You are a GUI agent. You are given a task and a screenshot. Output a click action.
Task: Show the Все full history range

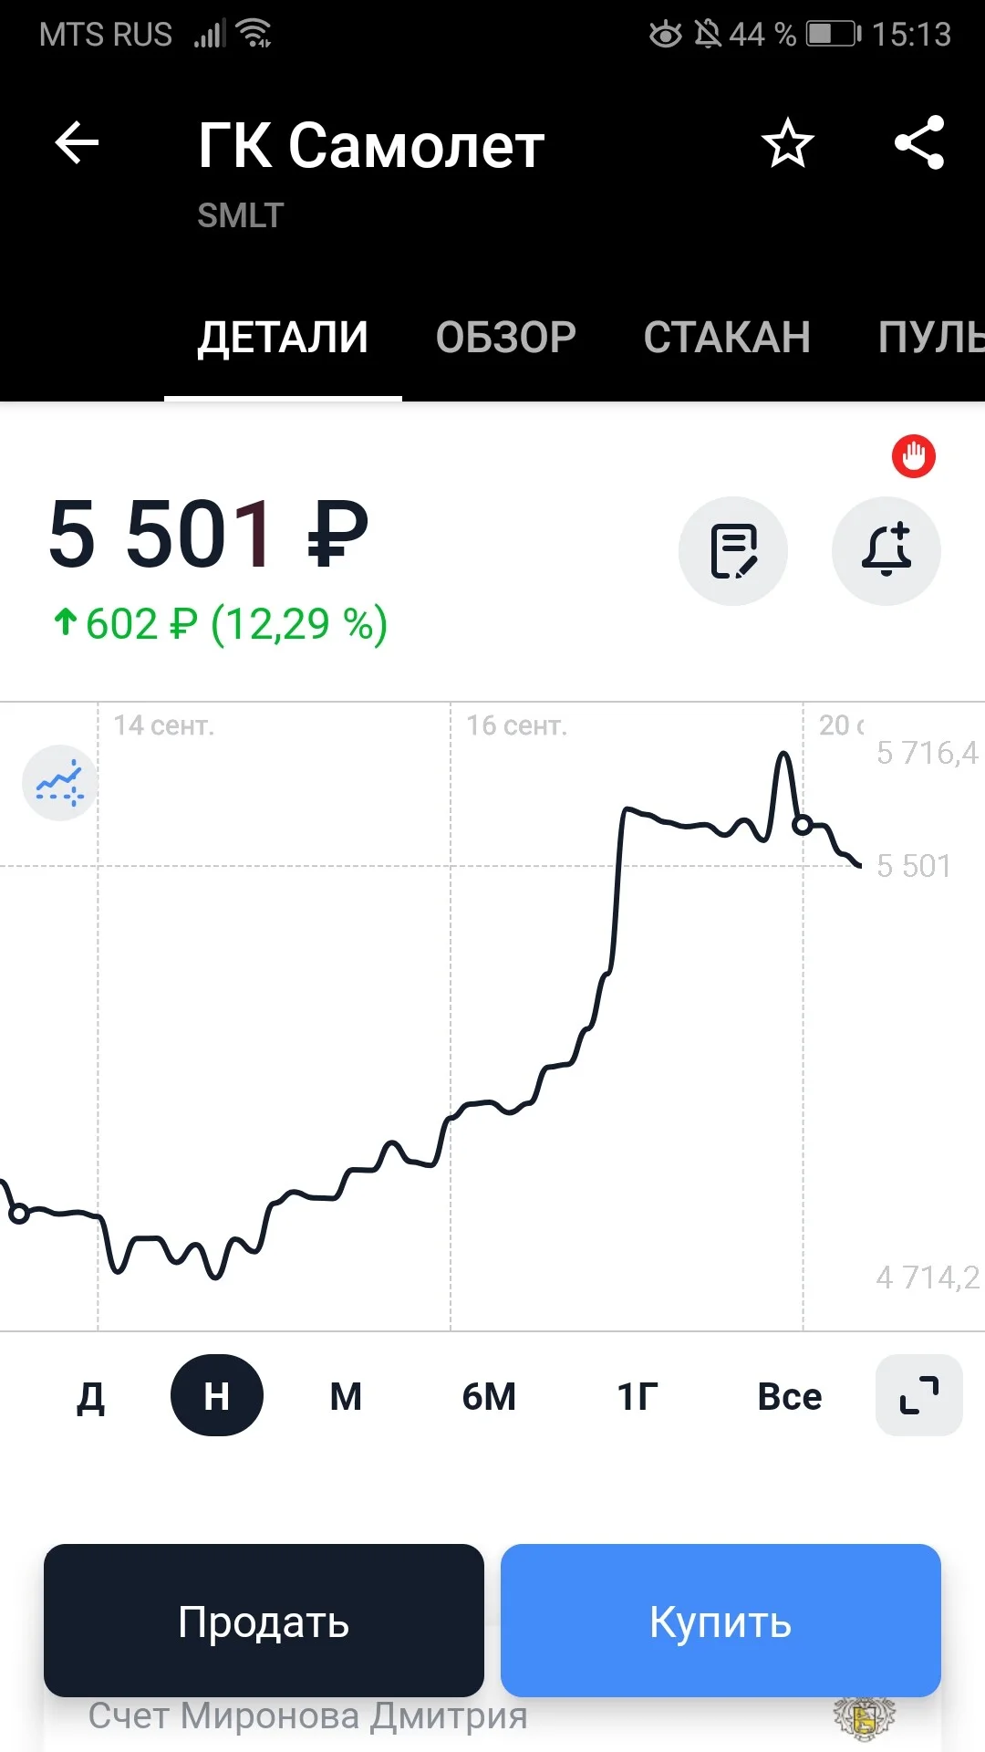(x=790, y=1396)
